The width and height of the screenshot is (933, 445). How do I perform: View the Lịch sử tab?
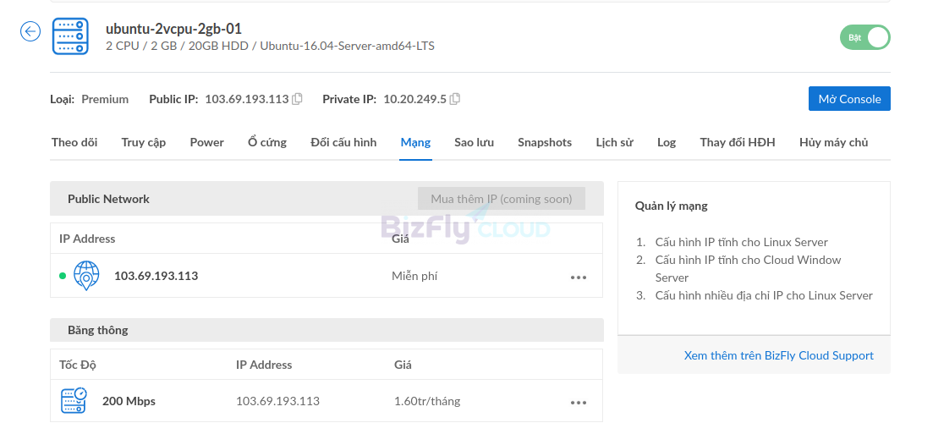point(615,142)
